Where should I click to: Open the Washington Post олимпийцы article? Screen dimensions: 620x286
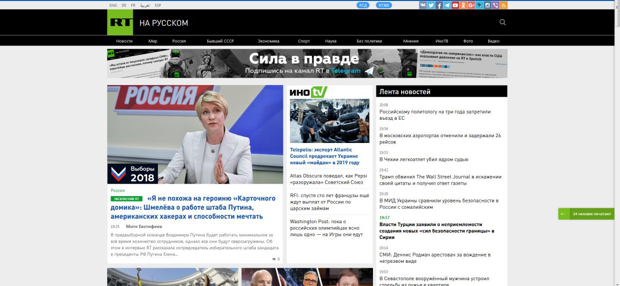click(327, 228)
